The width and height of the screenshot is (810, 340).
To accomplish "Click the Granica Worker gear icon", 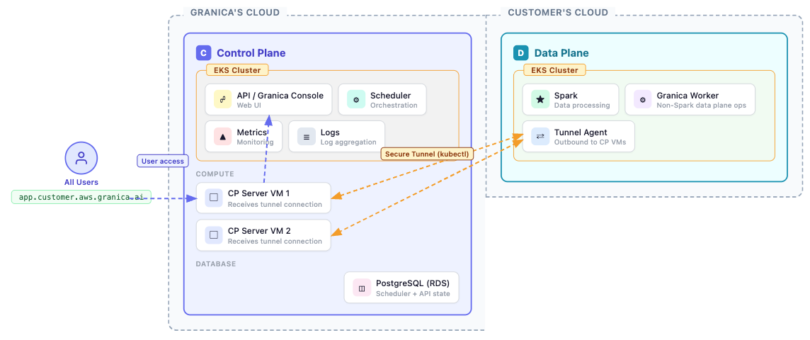I will tap(643, 100).
